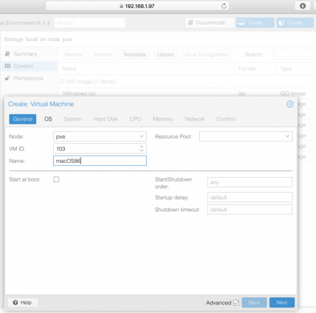Click the Help question mark button
316x313 pixels.
[x=23, y=302]
